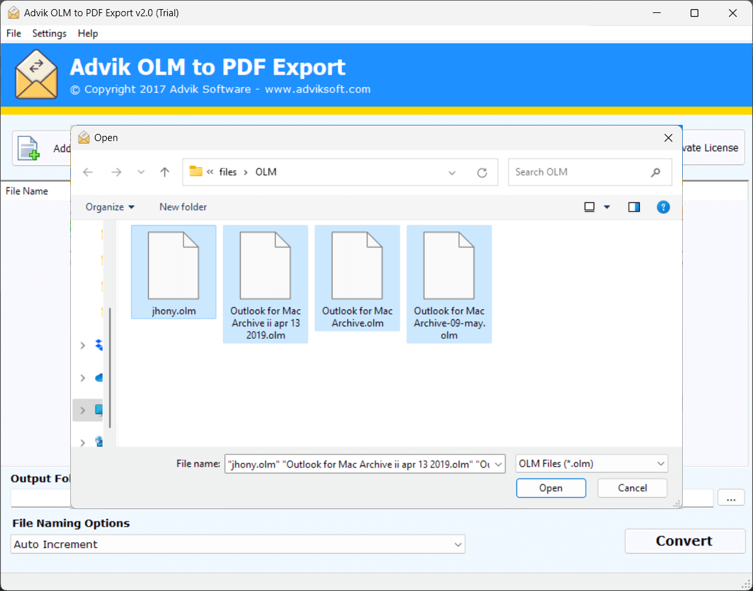Select Outlook for Mac Archive.olm file
This screenshot has height=591, width=753.
click(x=357, y=278)
